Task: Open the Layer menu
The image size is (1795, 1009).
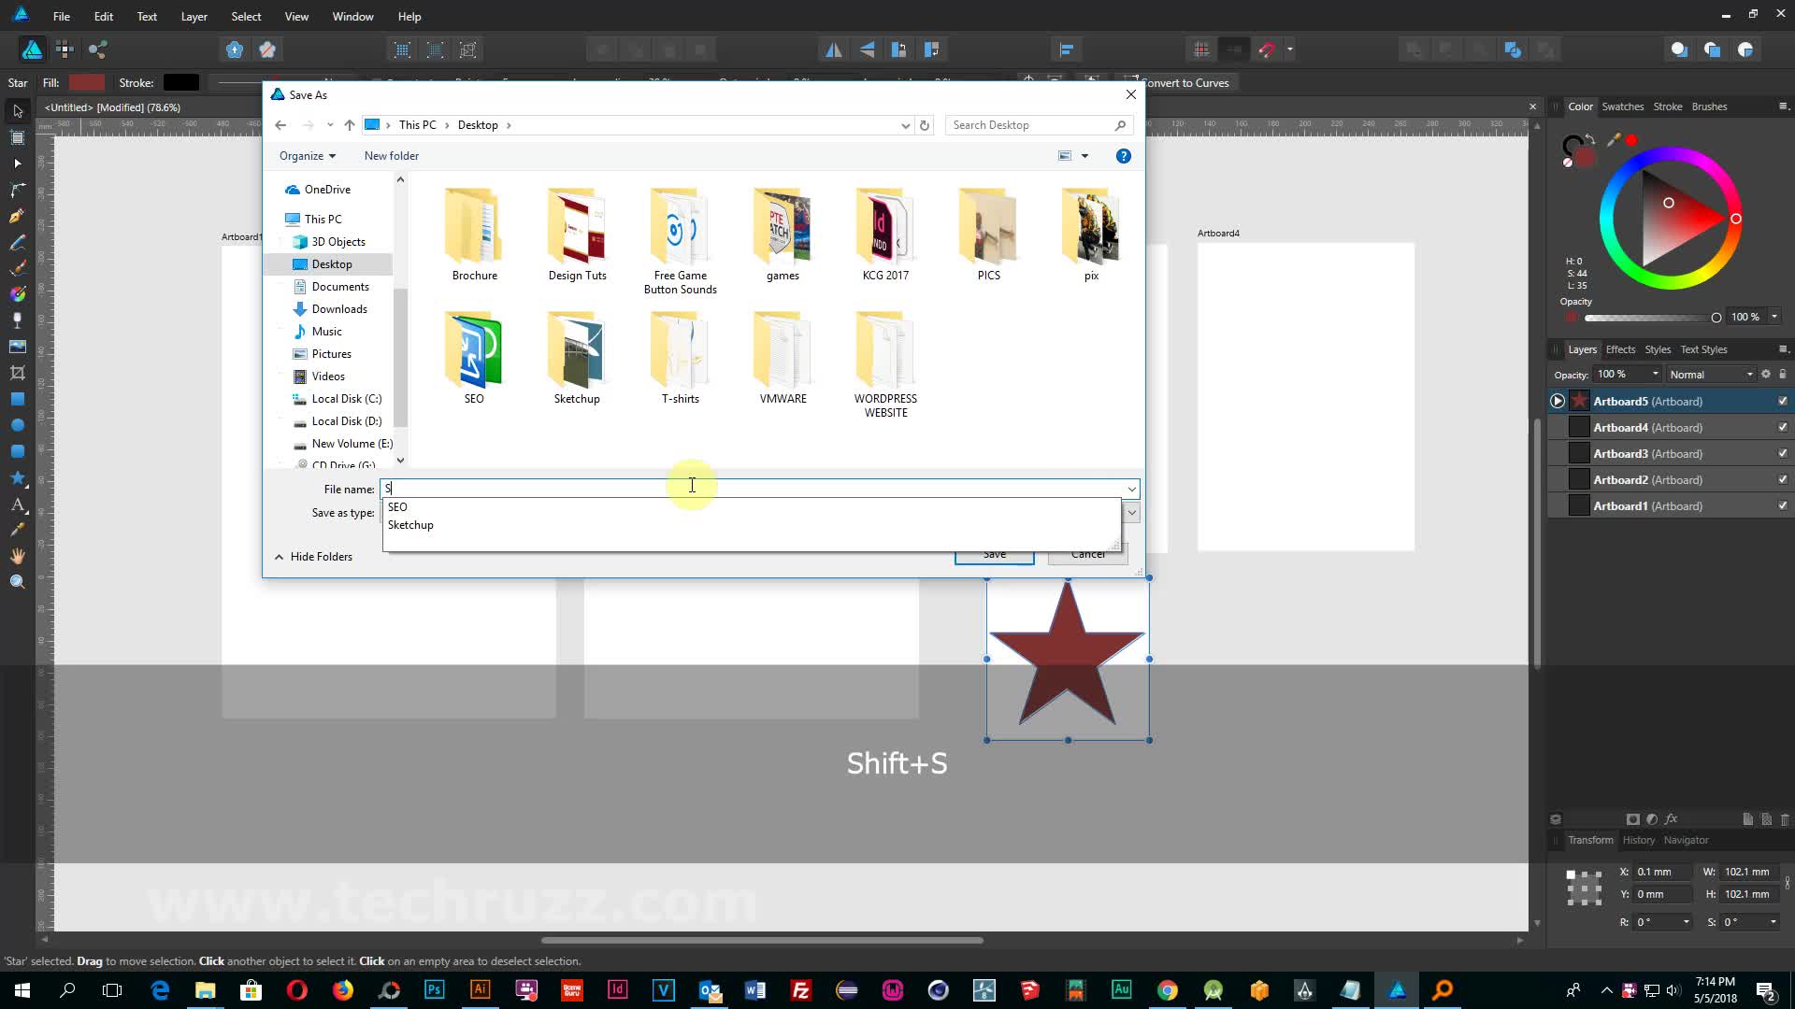Action: [194, 16]
